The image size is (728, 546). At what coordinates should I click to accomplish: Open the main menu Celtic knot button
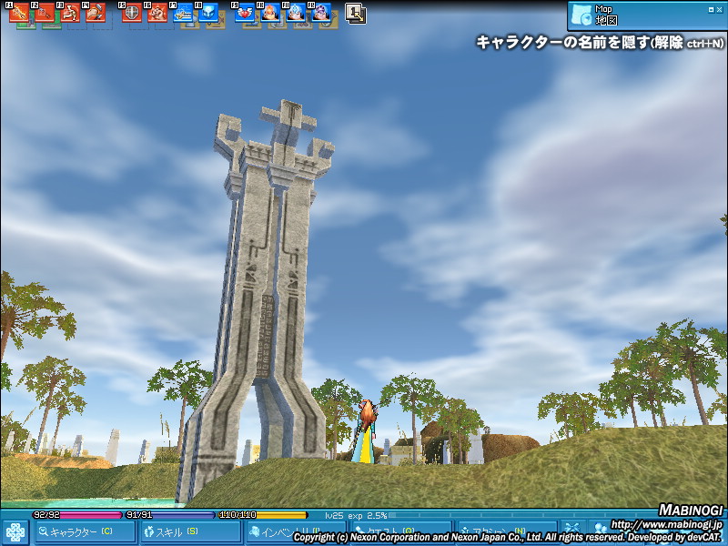click(15, 532)
